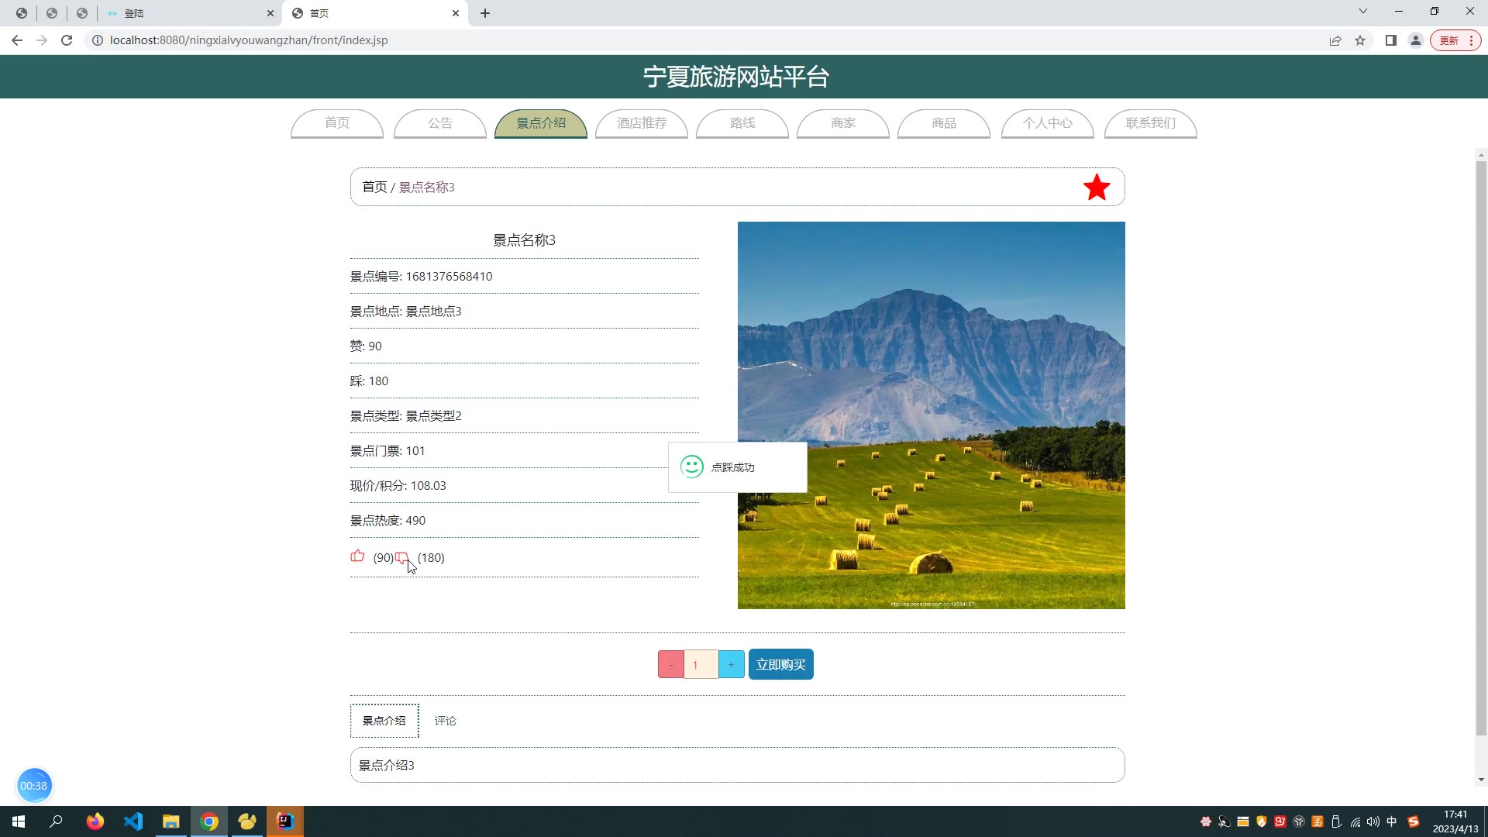Open the Chrome profile avatar icon

(1415, 40)
